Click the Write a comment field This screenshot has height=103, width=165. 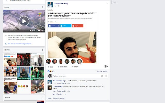pos(77,76)
